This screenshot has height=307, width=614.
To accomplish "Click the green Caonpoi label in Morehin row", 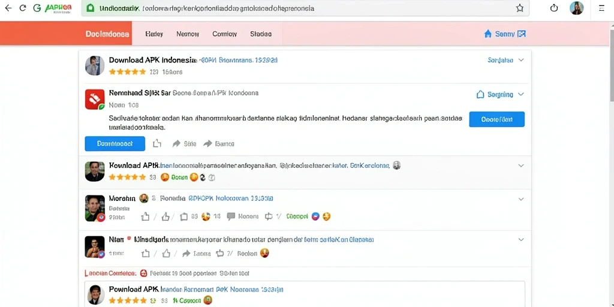I will coord(297,216).
